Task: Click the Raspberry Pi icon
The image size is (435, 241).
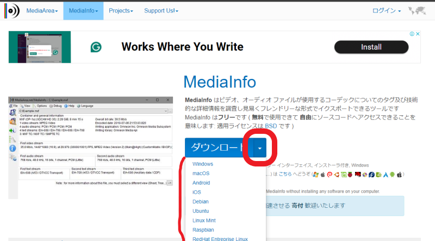Action: point(350,175)
